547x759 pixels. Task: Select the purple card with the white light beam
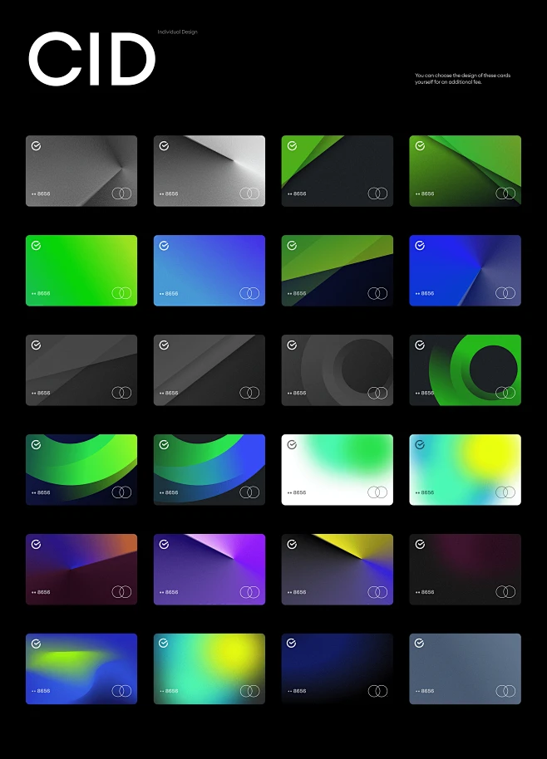(x=209, y=570)
